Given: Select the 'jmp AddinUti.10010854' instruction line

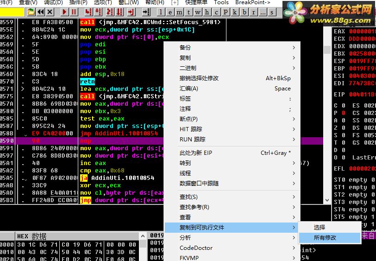Looking at the screenshot, I should pos(119,134).
